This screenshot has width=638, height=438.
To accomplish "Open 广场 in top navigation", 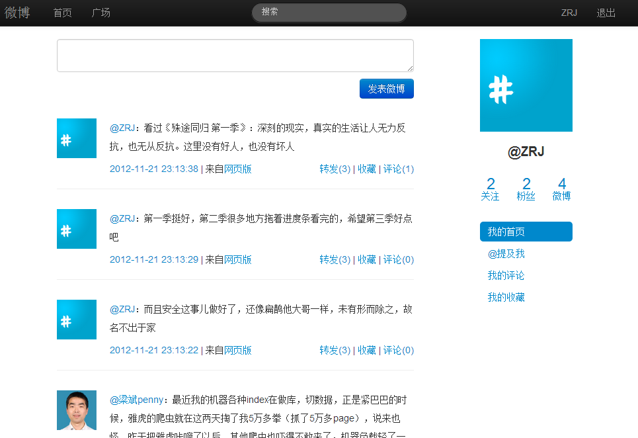I will click(x=101, y=13).
